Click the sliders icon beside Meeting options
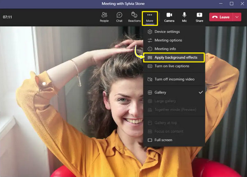 [x=150, y=40]
